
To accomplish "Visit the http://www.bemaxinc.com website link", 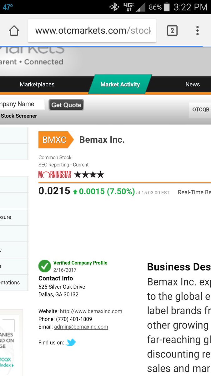I will tap(91, 311).
